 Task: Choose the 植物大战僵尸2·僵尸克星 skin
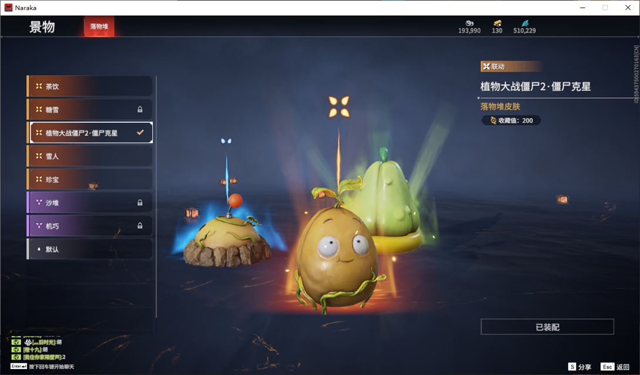pos(90,133)
